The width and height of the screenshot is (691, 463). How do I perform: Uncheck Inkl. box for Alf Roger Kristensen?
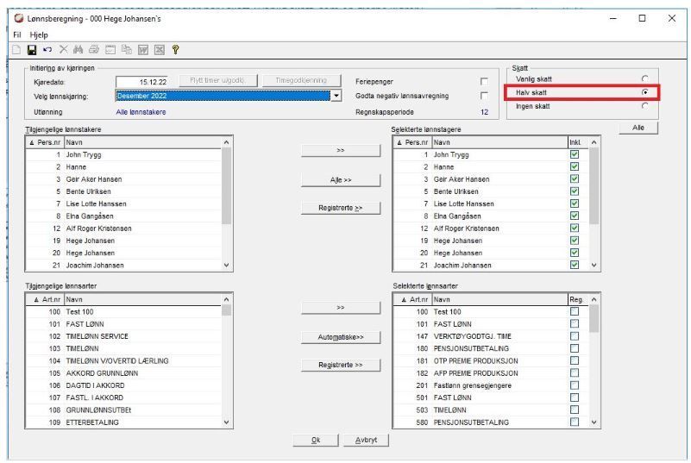click(x=575, y=228)
